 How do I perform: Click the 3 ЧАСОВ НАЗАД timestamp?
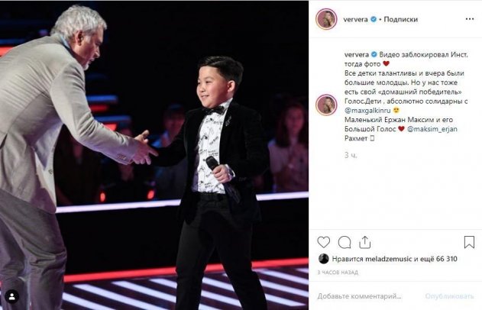pyautogui.click(x=338, y=273)
